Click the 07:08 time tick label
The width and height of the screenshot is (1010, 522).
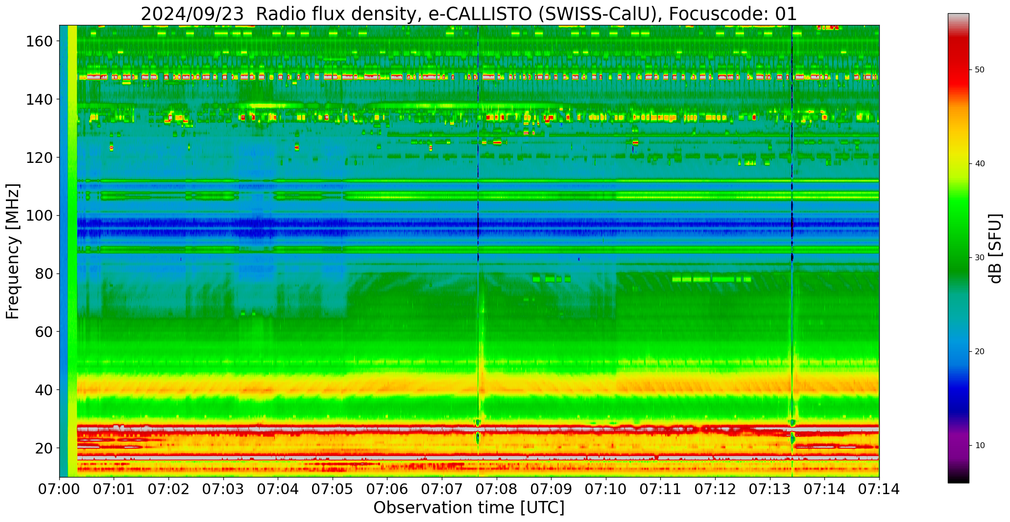pyautogui.click(x=497, y=489)
